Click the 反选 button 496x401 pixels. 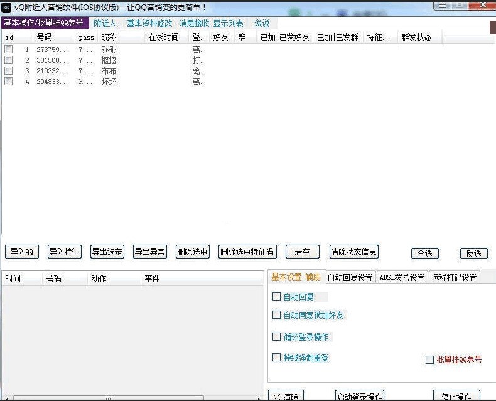point(473,254)
